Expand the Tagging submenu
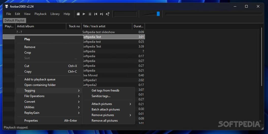The height and width of the screenshot is (134, 268). (49, 91)
